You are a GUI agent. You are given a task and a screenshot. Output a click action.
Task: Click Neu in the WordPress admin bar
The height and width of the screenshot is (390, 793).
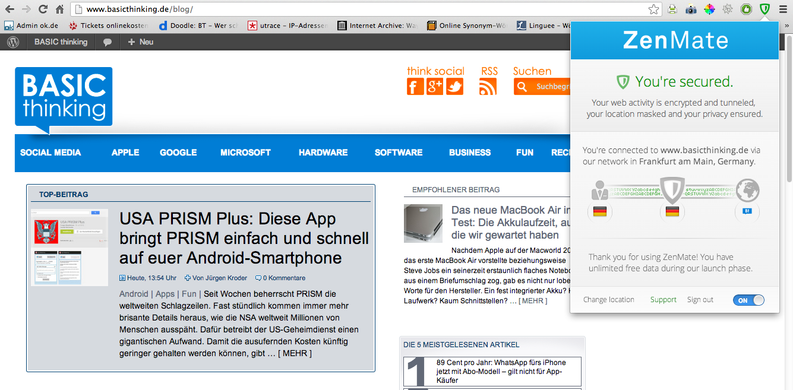140,42
